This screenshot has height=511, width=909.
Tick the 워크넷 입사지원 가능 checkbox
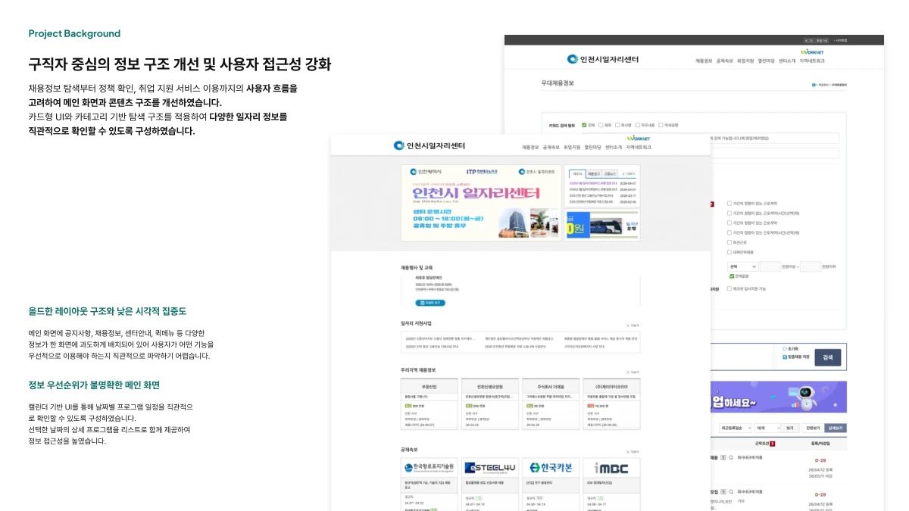[x=729, y=288]
